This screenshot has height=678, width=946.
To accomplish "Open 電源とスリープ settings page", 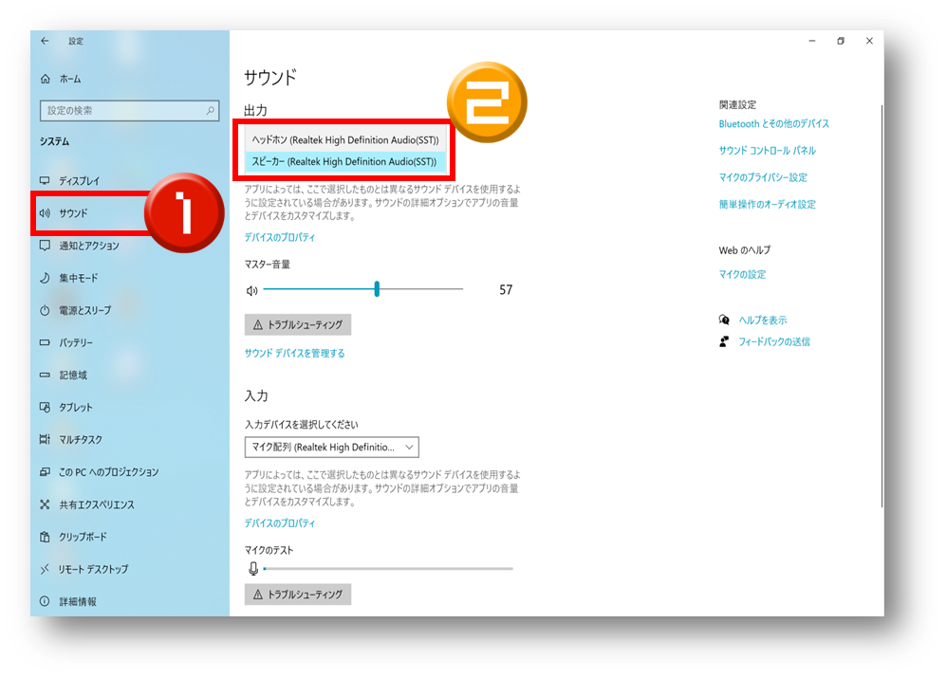I will tap(85, 311).
